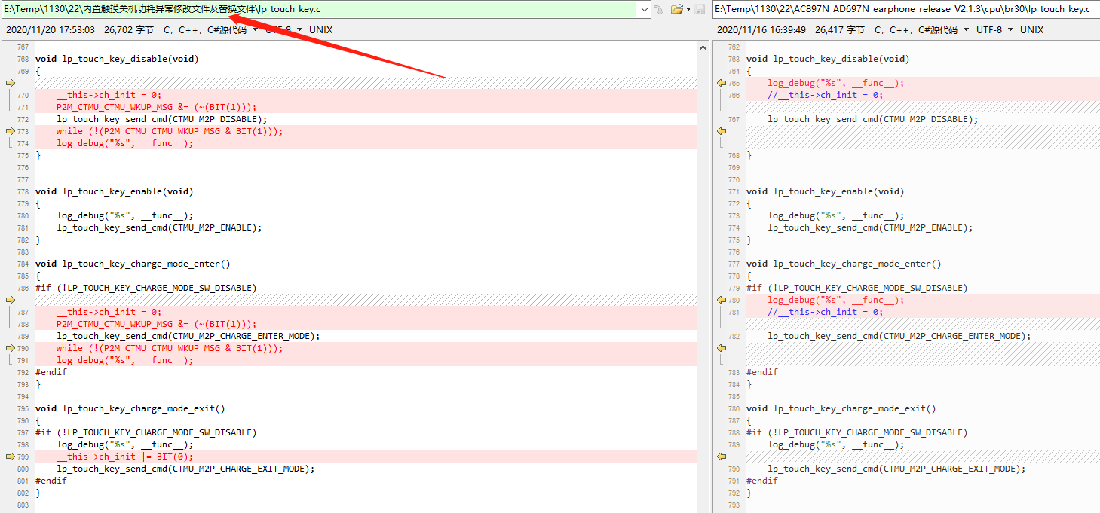Click right pane copy arrow at line 780
Image resolution: width=1100 pixels, height=513 pixels.
pos(722,300)
